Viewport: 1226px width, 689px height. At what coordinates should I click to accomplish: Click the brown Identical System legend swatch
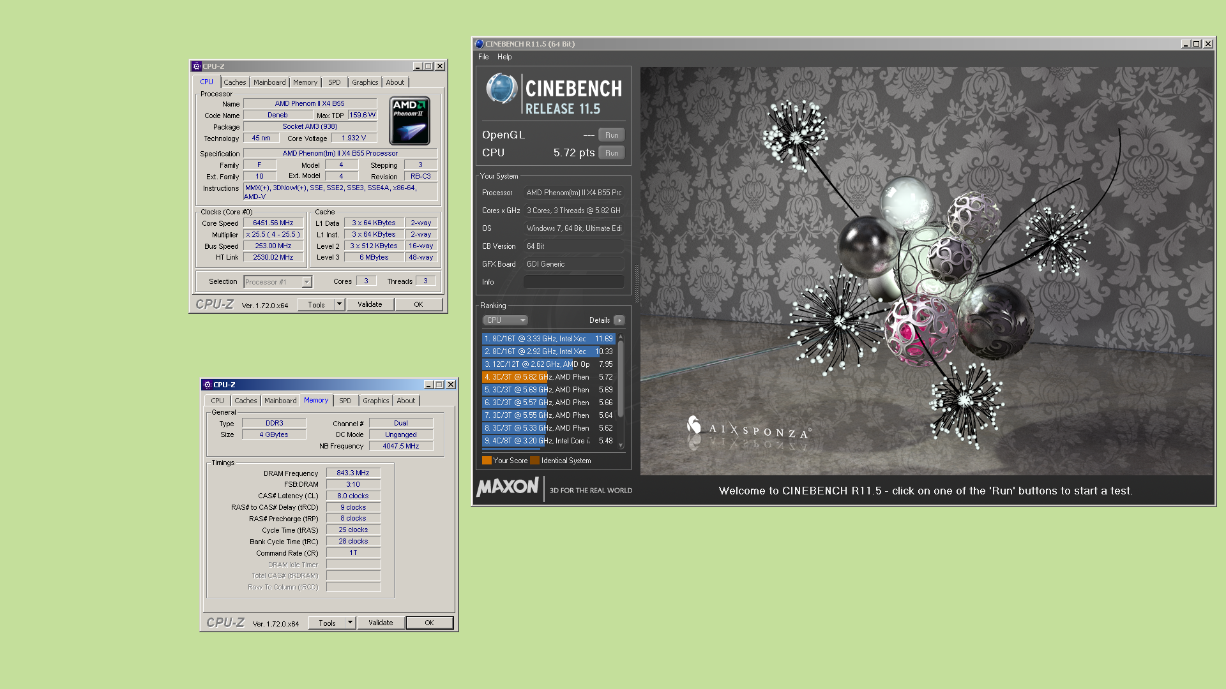(534, 461)
